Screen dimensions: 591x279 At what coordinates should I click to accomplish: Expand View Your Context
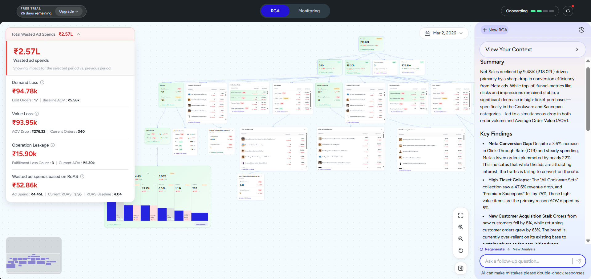(532, 49)
